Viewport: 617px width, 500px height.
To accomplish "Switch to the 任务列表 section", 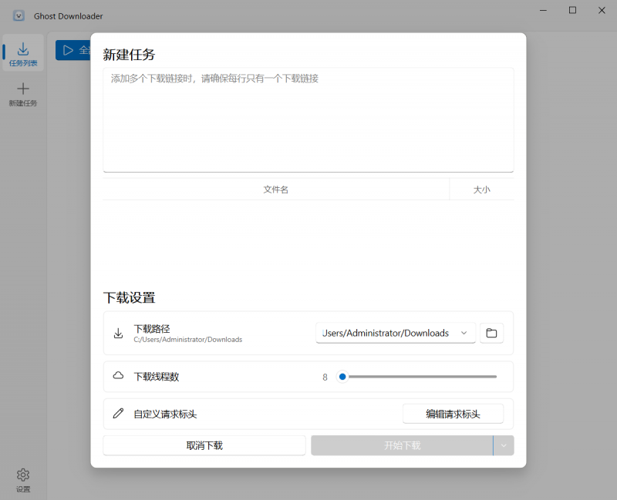I will (22, 54).
